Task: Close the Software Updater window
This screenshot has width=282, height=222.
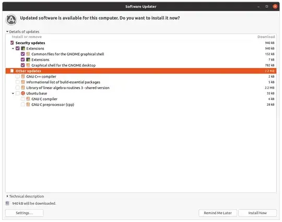Action: coord(275,6)
